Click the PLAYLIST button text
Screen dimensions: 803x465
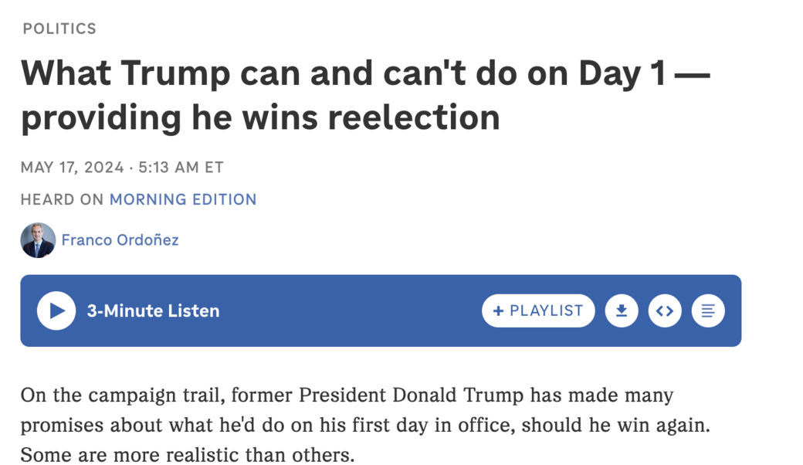click(548, 311)
